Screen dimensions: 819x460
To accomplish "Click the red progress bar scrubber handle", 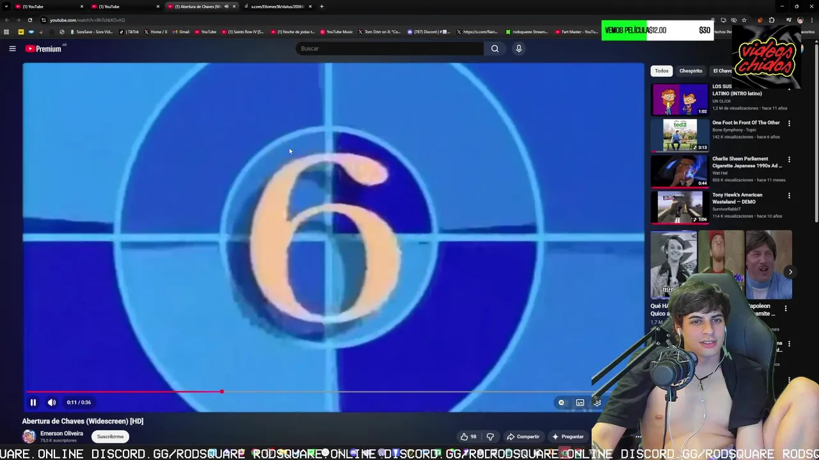I will pyautogui.click(x=221, y=392).
